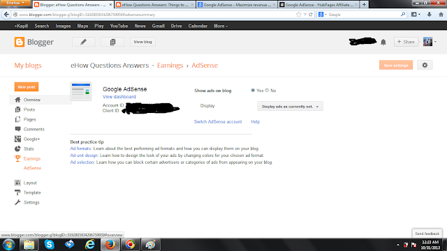Click the Layout icon in sidebar
The width and height of the screenshot is (447, 251).
(17, 183)
